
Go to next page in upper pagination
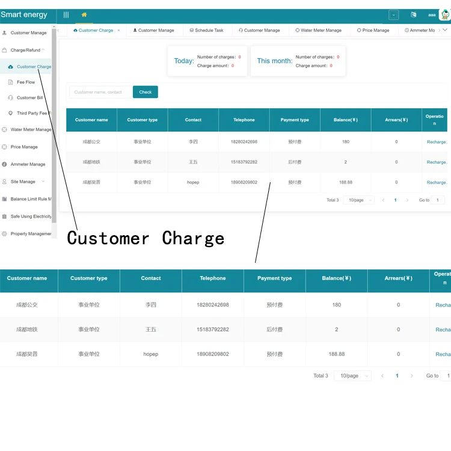tap(407, 200)
